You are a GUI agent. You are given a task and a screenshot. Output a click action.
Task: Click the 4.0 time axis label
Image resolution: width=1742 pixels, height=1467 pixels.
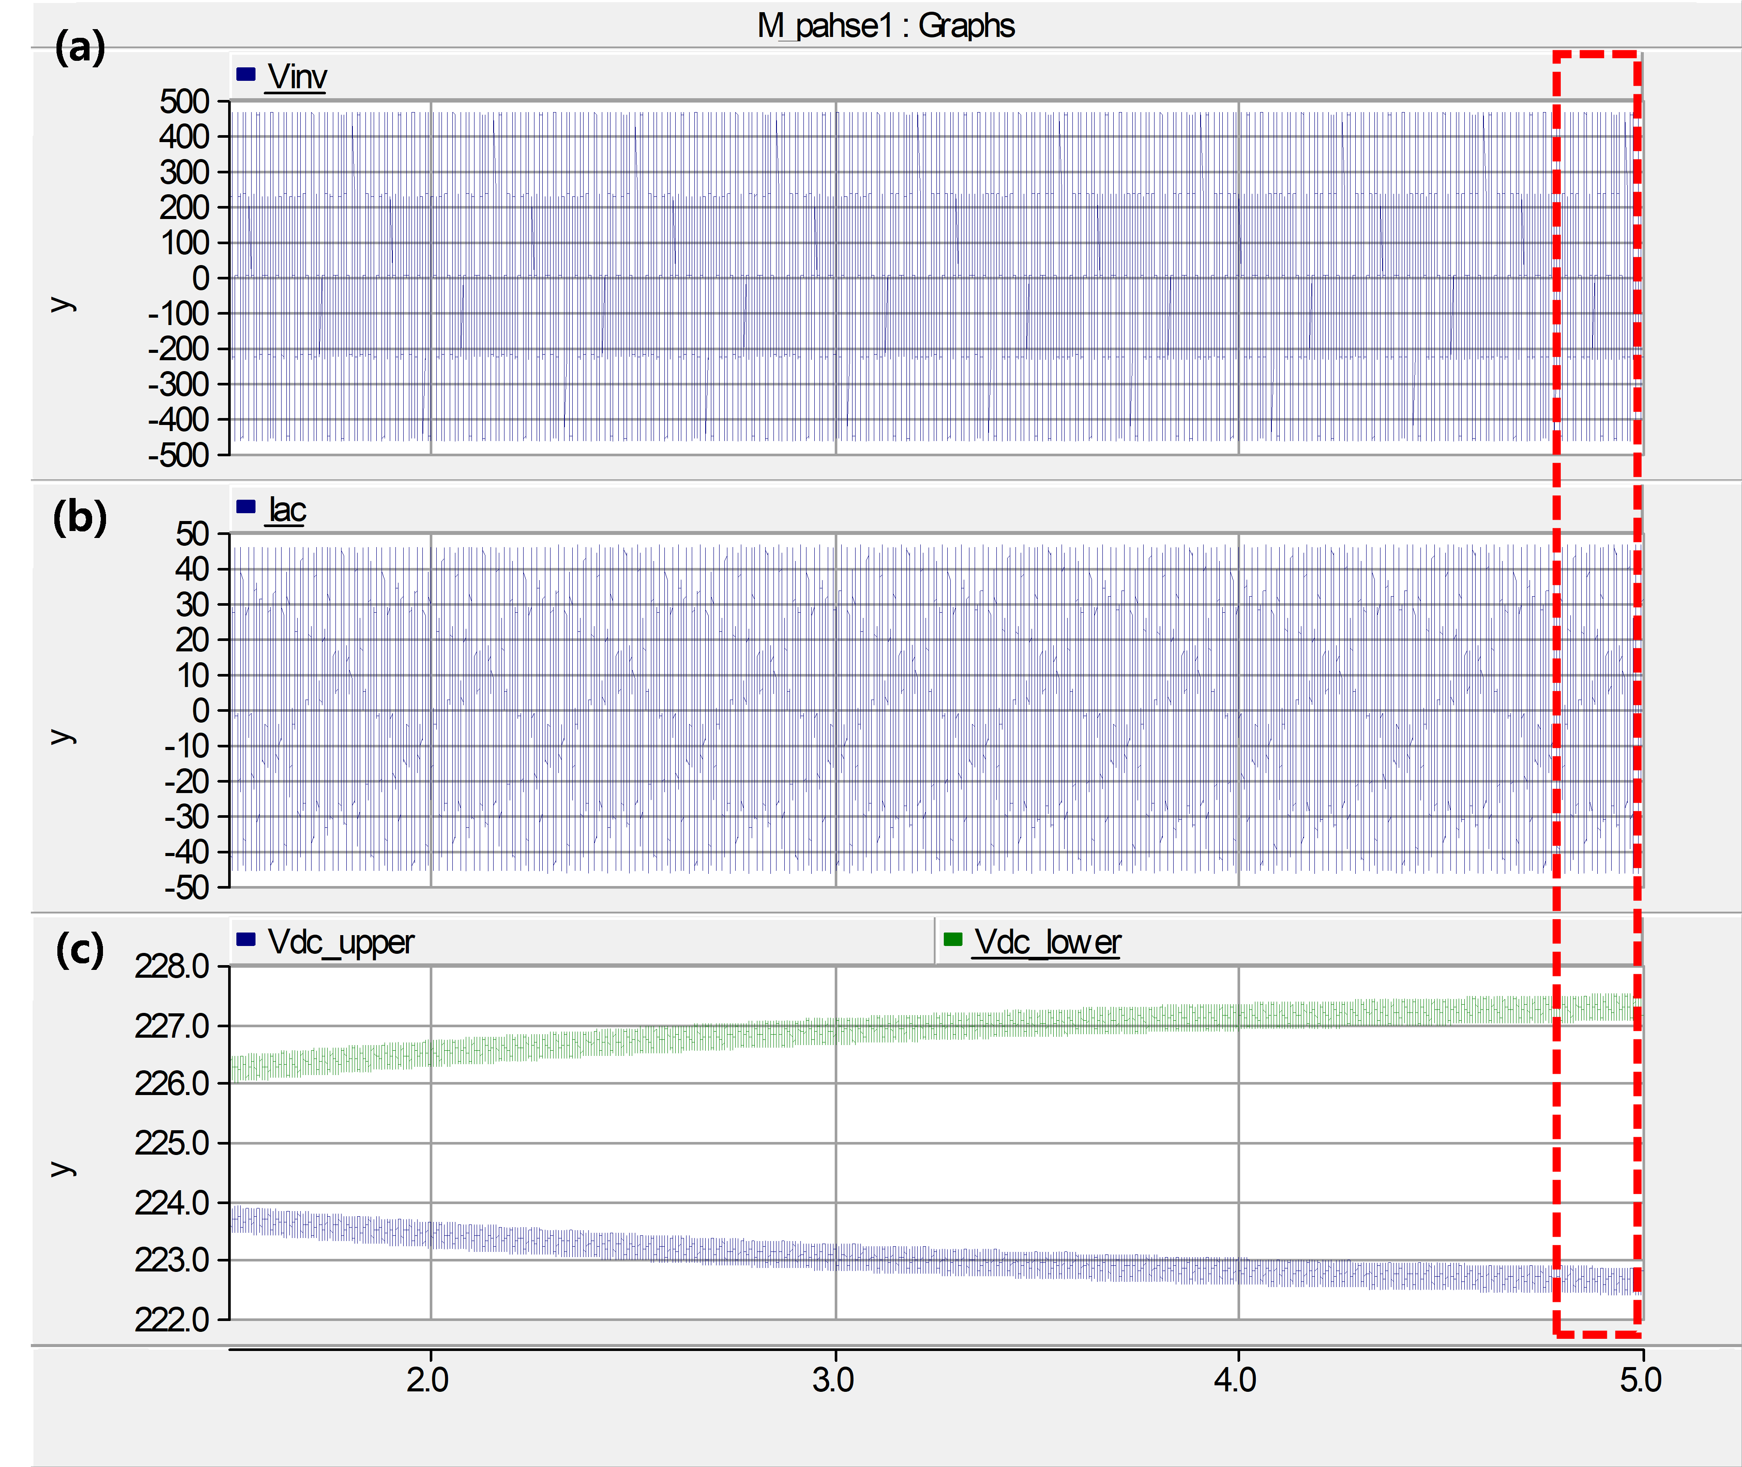1236,1380
